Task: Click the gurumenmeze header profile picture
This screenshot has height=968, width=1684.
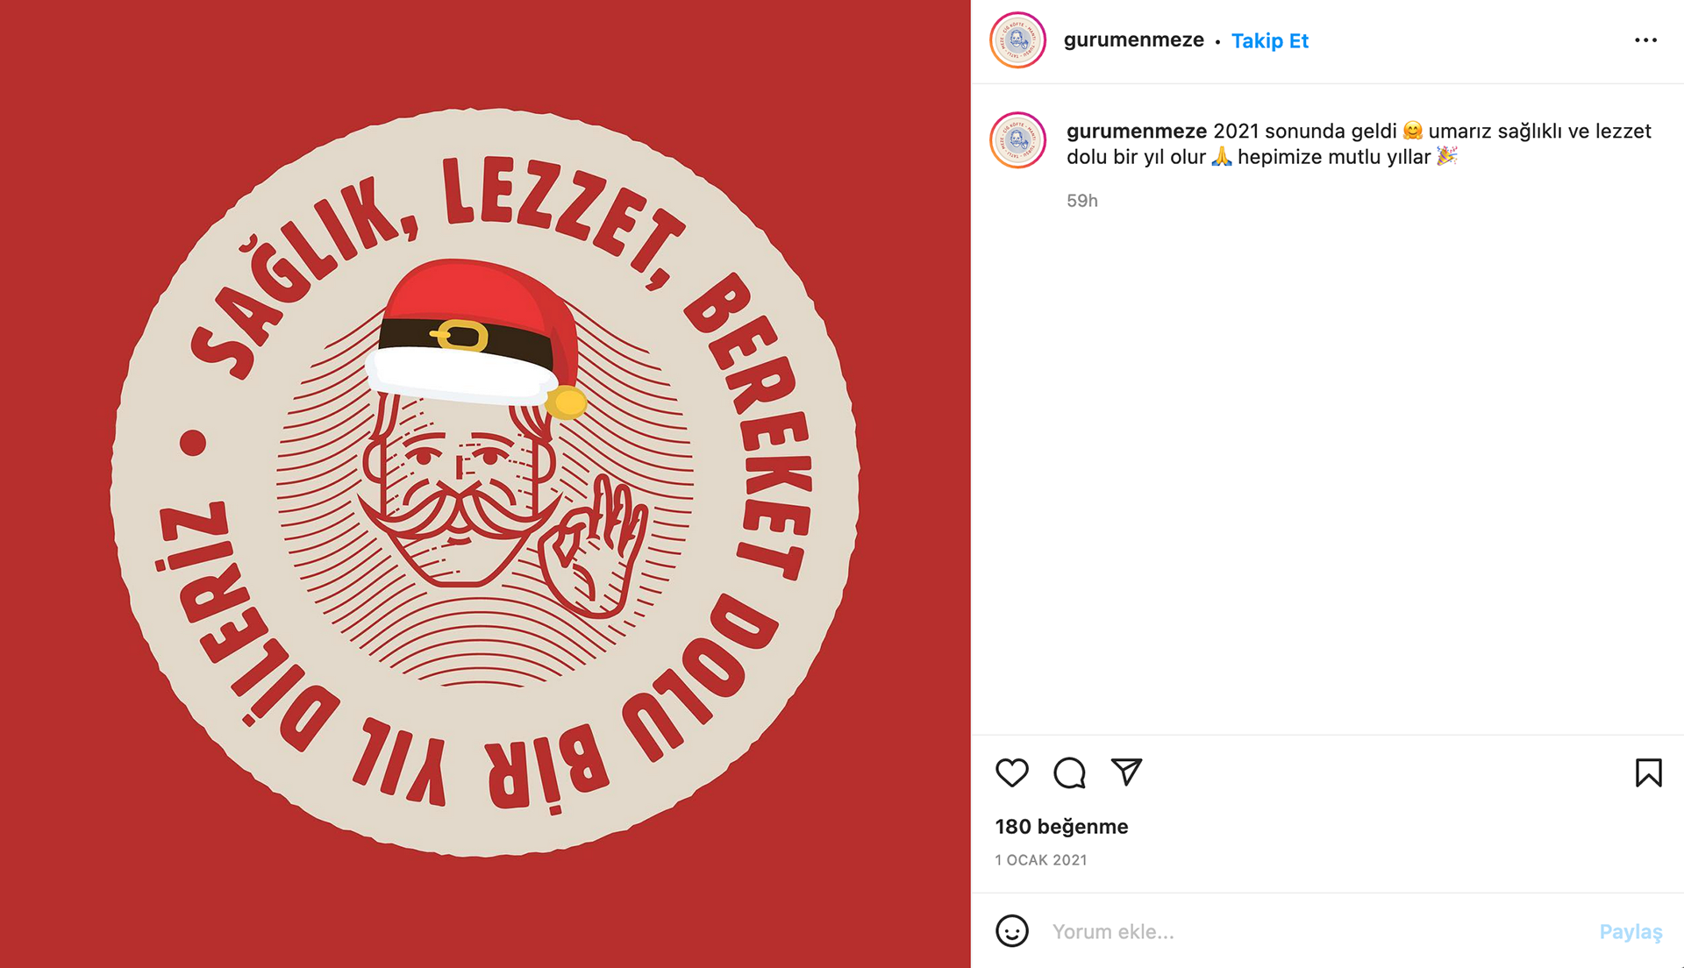Action: (x=1017, y=40)
